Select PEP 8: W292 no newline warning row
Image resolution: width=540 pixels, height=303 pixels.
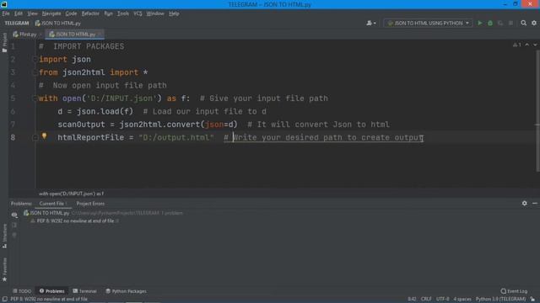coord(75,221)
